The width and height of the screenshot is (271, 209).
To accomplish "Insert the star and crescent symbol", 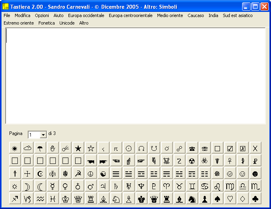I will coord(40,173).
